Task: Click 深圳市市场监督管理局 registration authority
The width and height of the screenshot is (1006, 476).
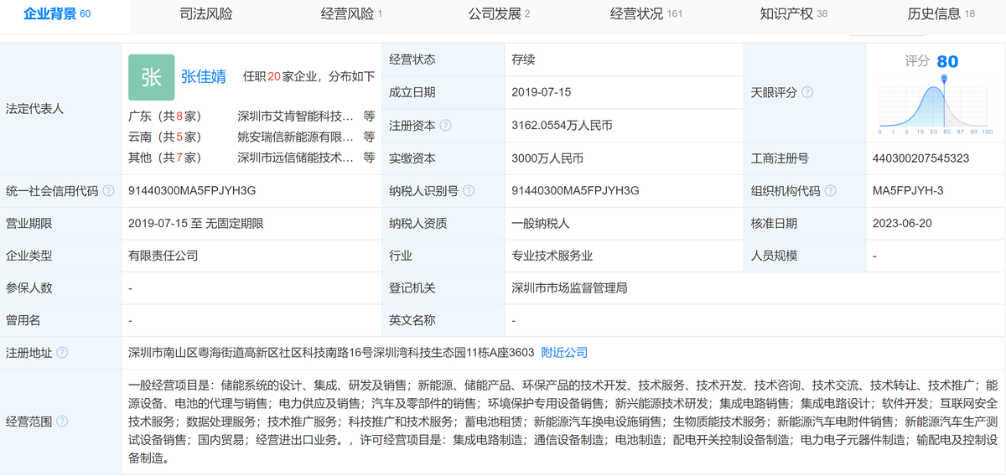Action: coord(569,287)
